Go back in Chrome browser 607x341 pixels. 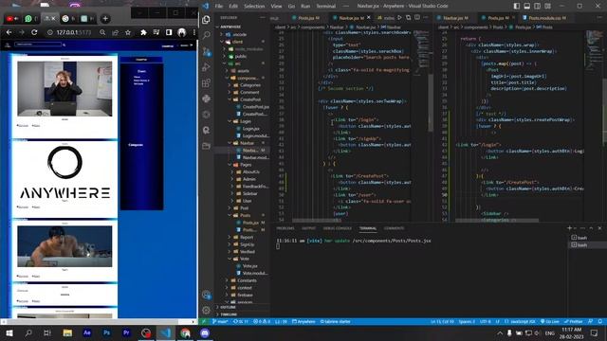[9, 32]
